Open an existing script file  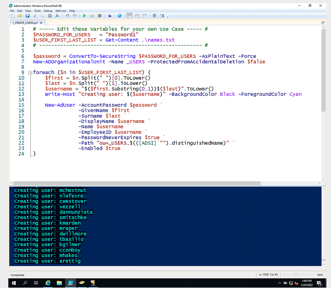[20, 16]
